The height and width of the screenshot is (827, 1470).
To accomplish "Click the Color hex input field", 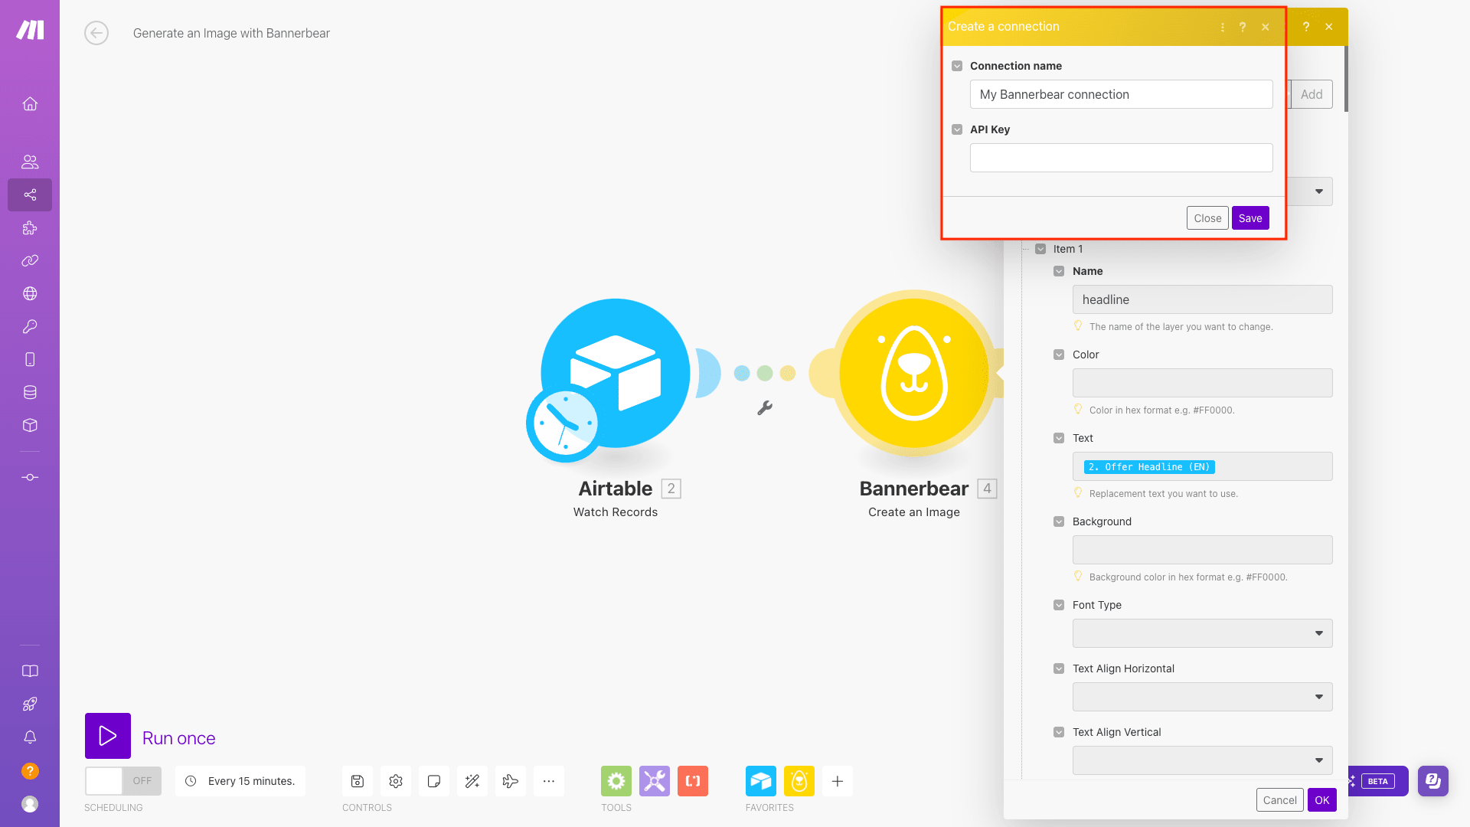I will click(1203, 383).
